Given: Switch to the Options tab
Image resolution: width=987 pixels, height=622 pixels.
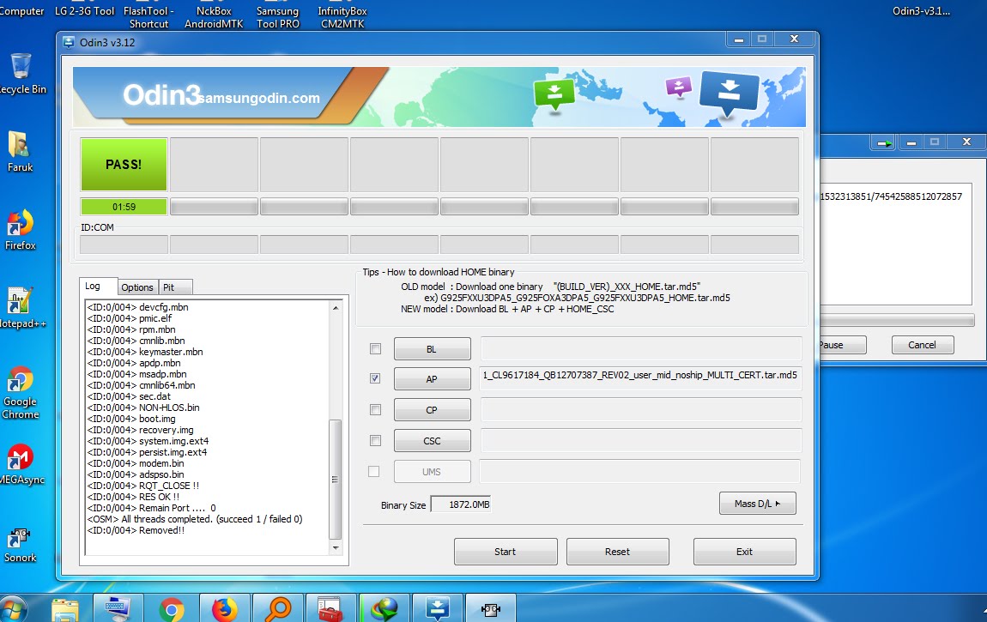Looking at the screenshot, I should point(137,287).
